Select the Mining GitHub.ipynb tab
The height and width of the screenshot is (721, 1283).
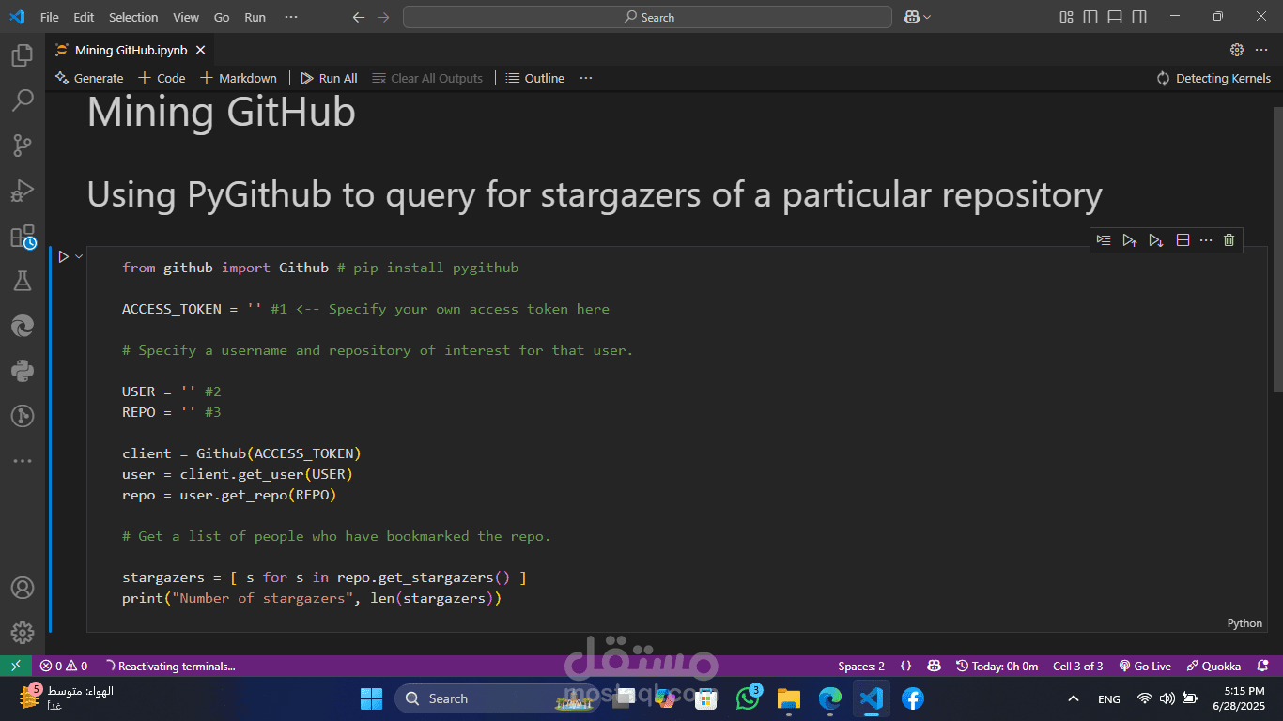[131, 50]
